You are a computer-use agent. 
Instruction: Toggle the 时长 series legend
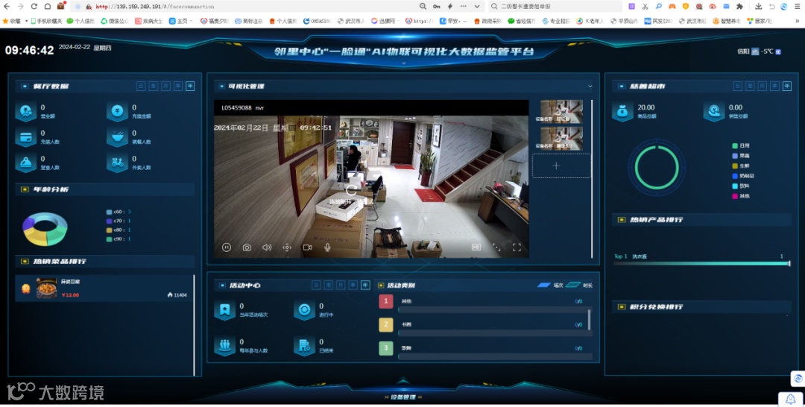click(578, 285)
